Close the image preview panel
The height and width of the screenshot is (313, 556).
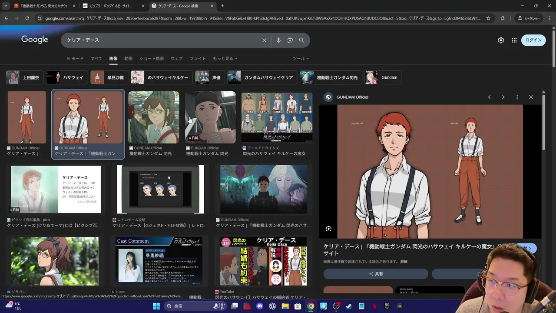pos(531,97)
